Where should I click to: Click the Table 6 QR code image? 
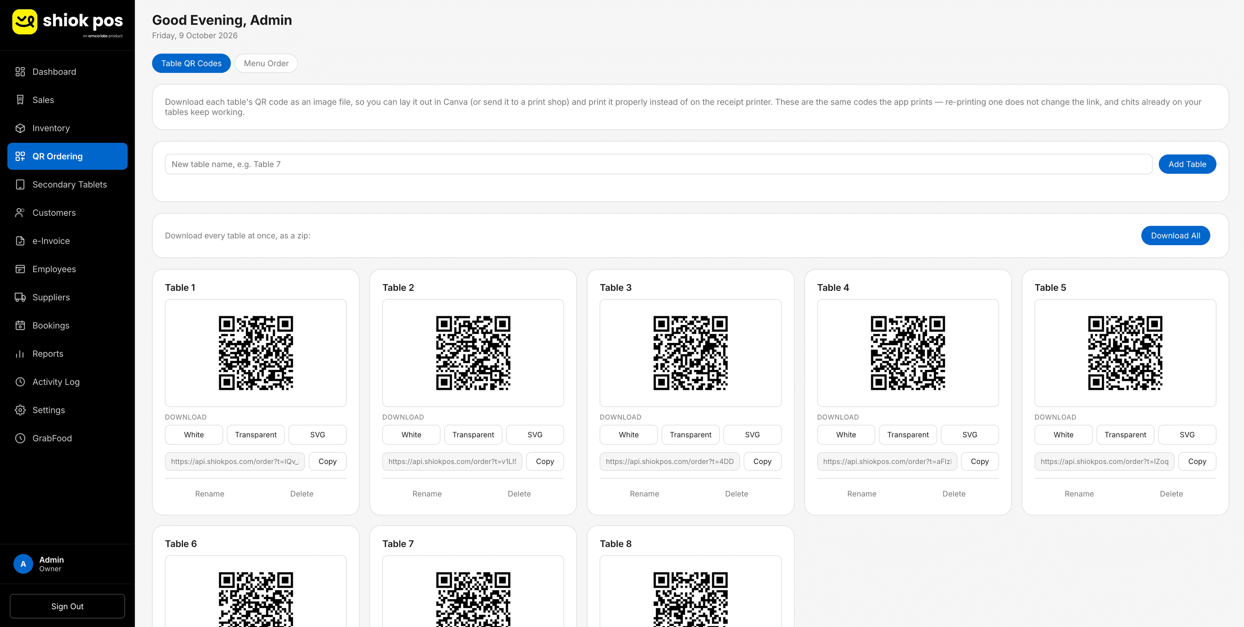tap(256, 599)
